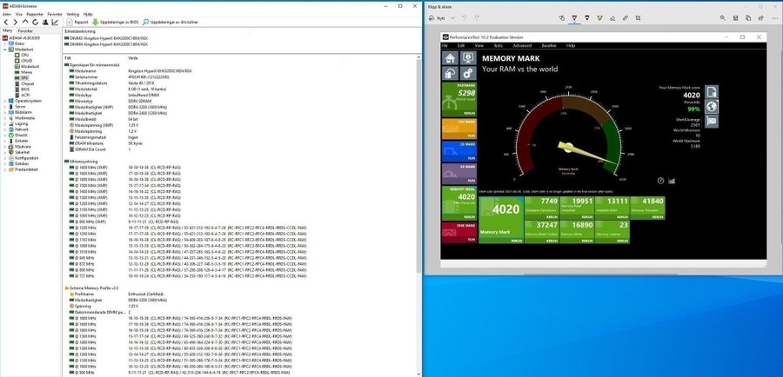Screen dimensions: 783x377
Task: Select the DIMM4 Kingston HyperX device row
Action: 106,44
